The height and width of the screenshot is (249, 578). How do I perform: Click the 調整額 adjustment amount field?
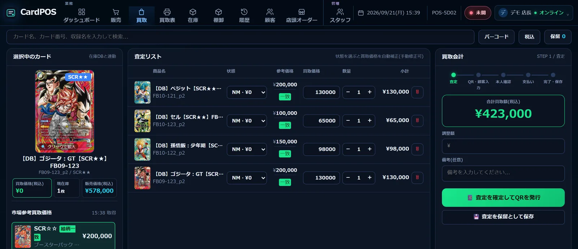coord(503,146)
